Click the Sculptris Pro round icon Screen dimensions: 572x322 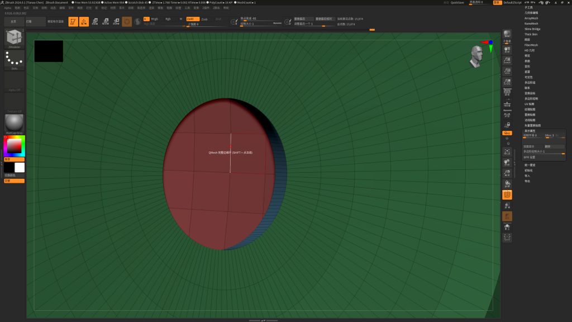point(137,22)
